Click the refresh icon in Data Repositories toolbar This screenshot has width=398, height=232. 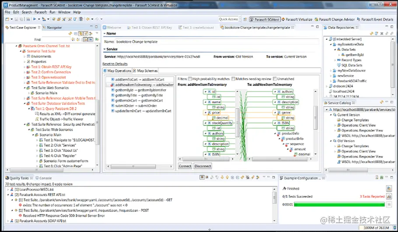(x=371, y=33)
